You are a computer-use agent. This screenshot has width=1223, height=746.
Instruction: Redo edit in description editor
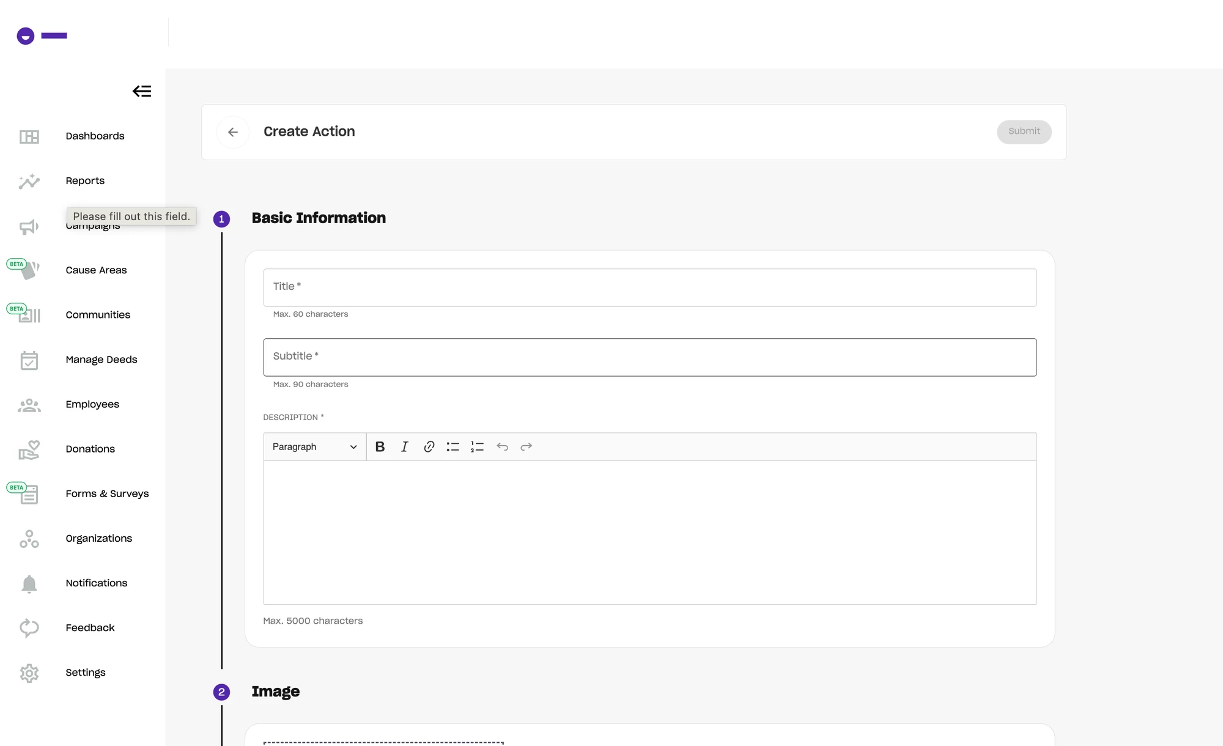tap(526, 447)
